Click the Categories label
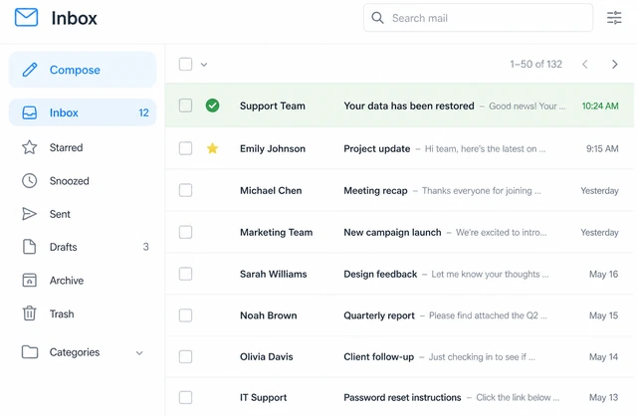Viewport: 637px width, 416px height. (x=75, y=352)
